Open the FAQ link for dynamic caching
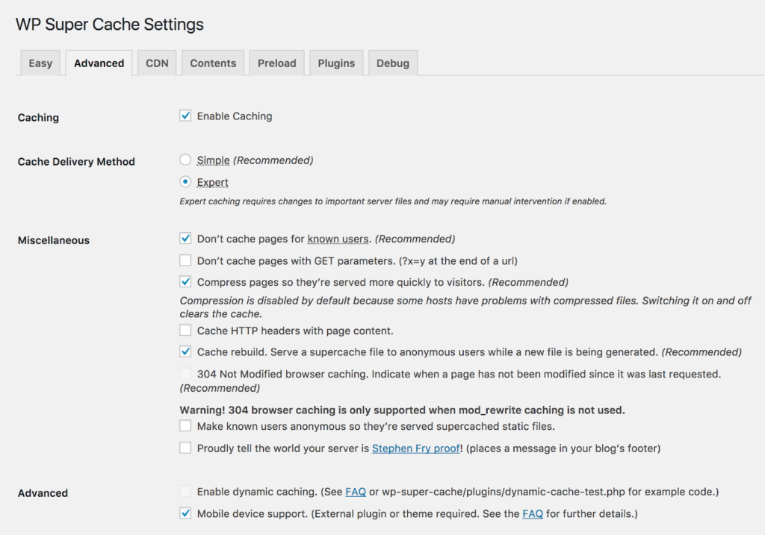Viewport: 765px width, 535px height. [x=356, y=492]
